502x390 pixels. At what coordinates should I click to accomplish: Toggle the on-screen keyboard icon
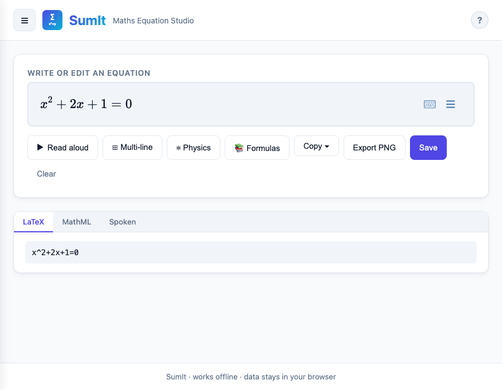coord(429,104)
